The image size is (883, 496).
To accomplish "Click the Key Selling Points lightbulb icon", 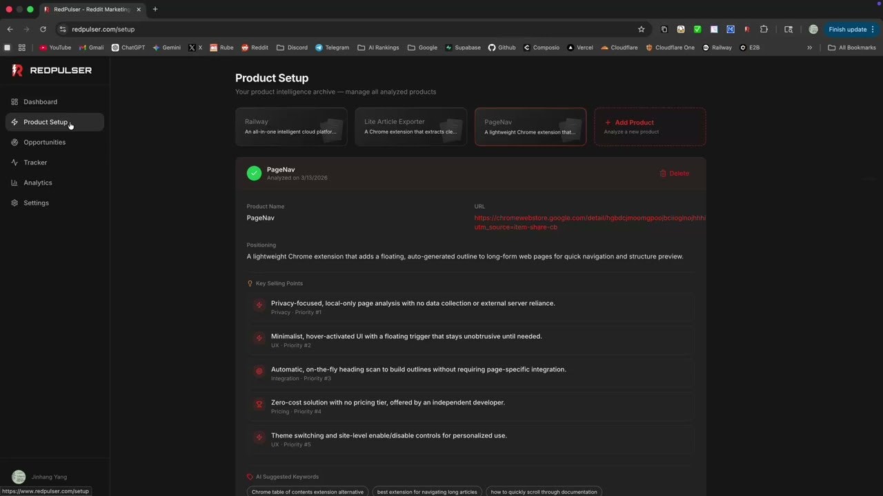I will point(250,283).
